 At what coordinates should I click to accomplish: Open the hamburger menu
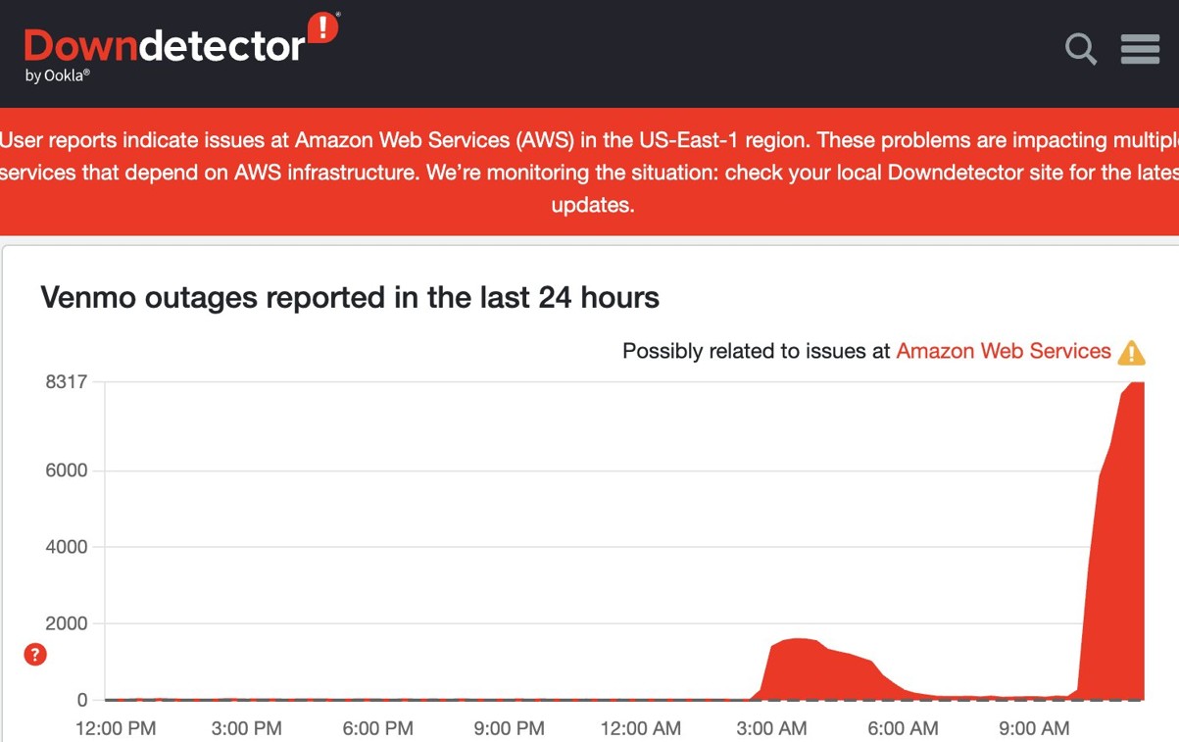pyautogui.click(x=1140, y=48)
